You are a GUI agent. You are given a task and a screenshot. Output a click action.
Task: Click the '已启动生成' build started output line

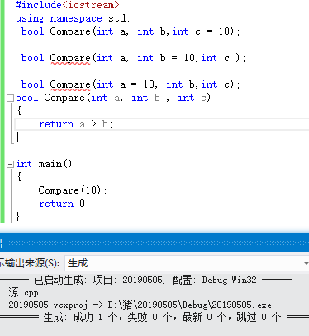coord(145,280)
